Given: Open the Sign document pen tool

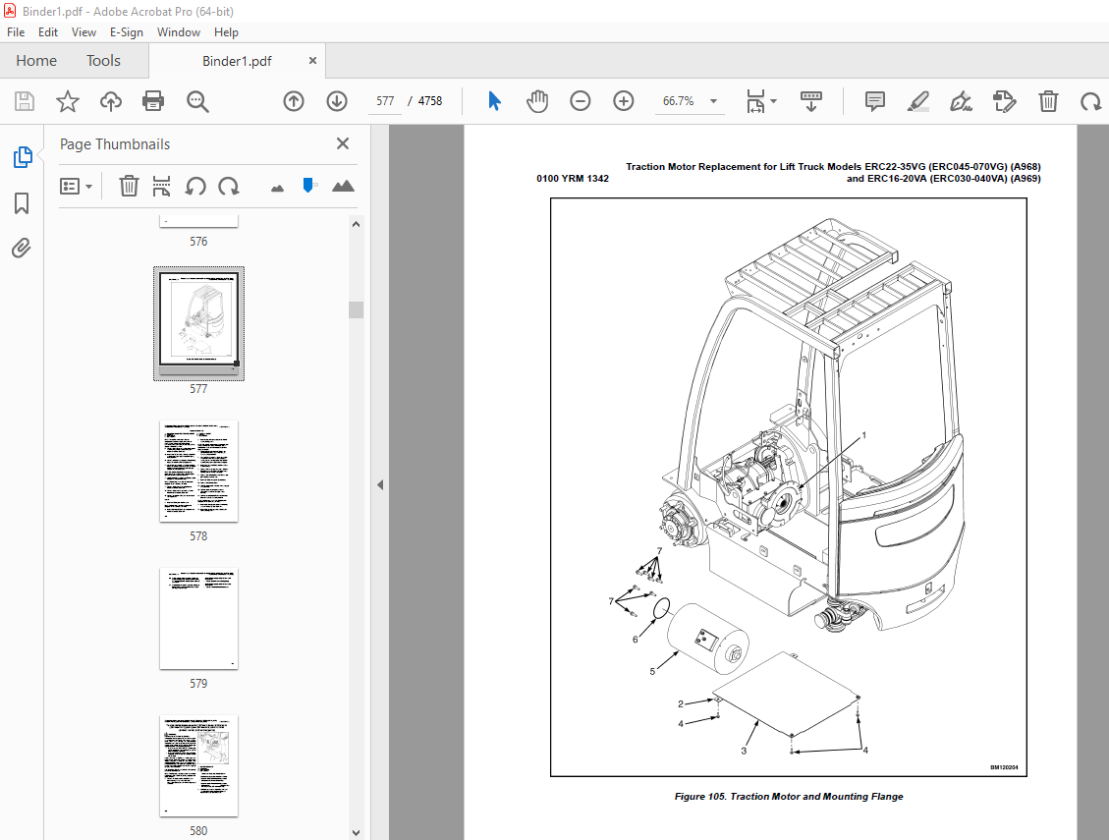Looking at the screenshot, I should pos(962,101).
